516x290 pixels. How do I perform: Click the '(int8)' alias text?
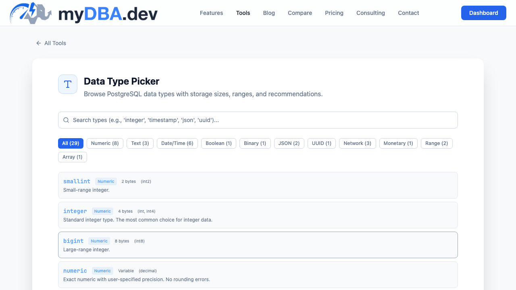click(x=139, y=241)
